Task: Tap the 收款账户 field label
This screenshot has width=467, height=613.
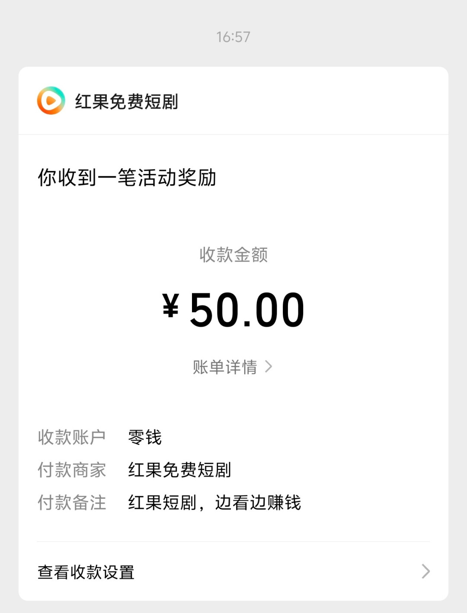Action: 72,437
